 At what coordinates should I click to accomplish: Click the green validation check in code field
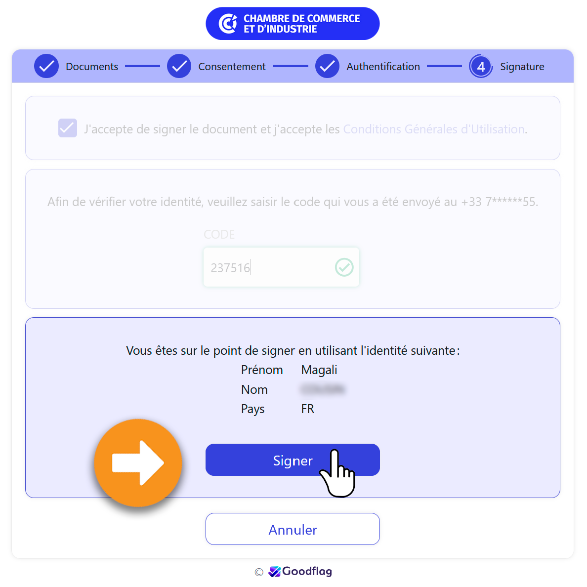344,267
